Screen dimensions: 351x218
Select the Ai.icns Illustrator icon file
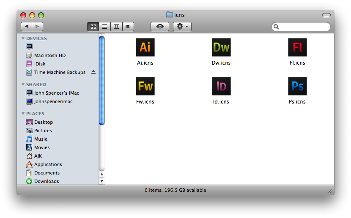[x=145, y=47]
